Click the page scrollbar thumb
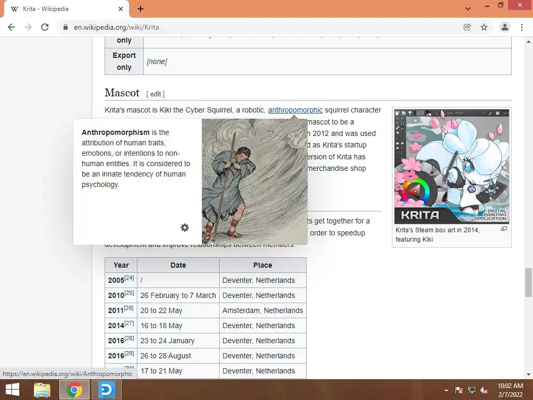 (529, 282)
